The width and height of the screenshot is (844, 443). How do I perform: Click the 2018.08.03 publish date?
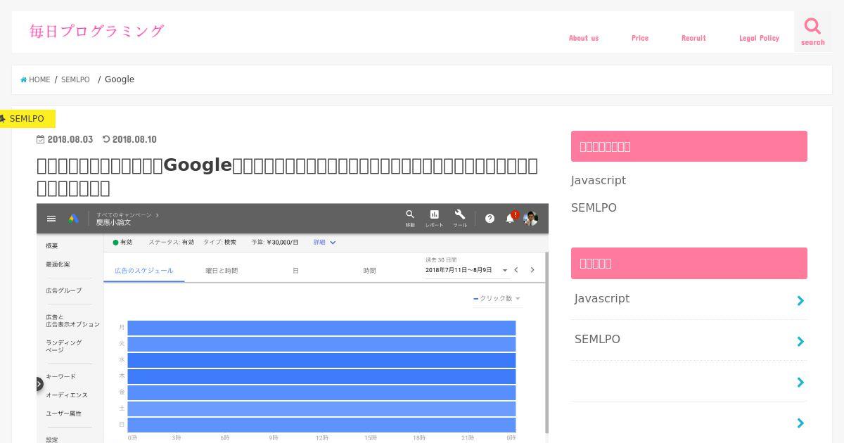[70, 139]
